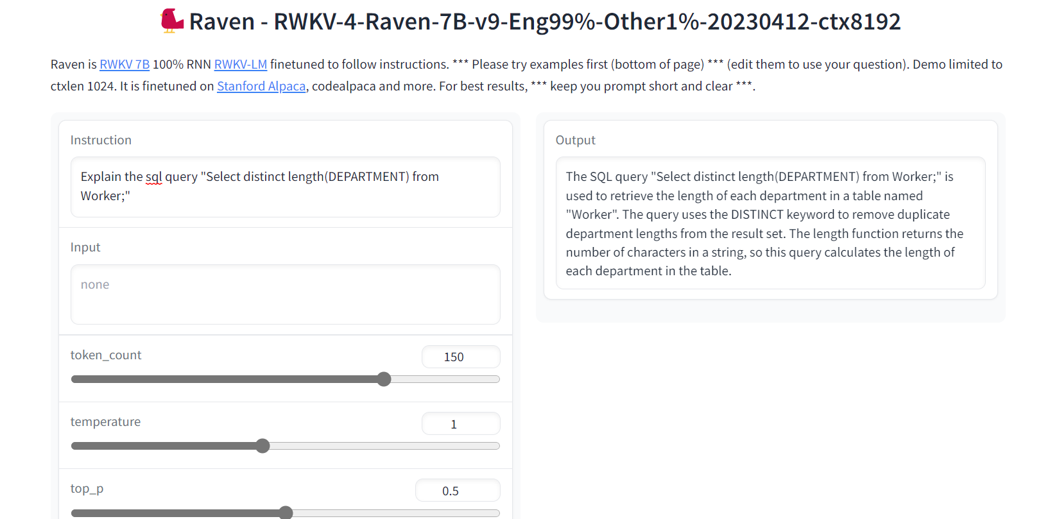This screenshot has height=519, width=1050.
Task: Click the token_count number box showing 150
Action: pos(461,357)
